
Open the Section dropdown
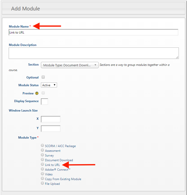pyautogui.click(x=70, y=65)
